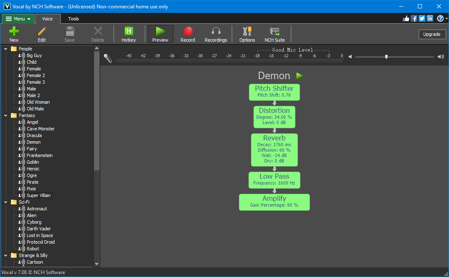This screenshot has height=277, width=449.
Task: Open the Pitch Shifter effect block
Action: [x=274, y=92]
